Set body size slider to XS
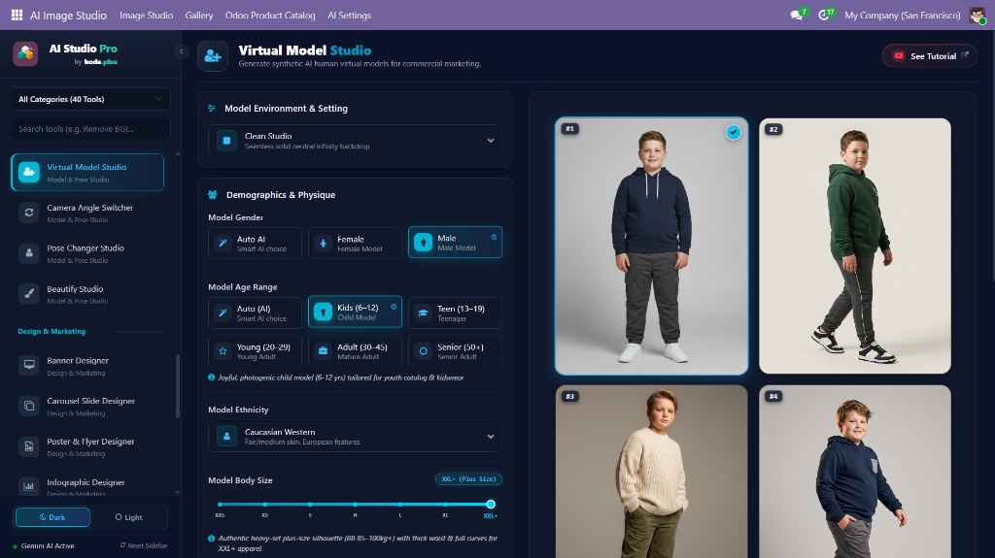The height and width of the screenshot is (558, 995). (264, 505)
